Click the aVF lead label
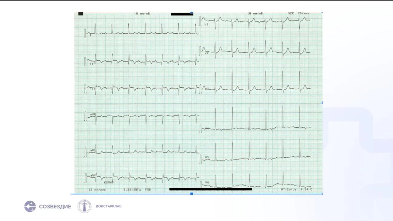 [93, 176]
